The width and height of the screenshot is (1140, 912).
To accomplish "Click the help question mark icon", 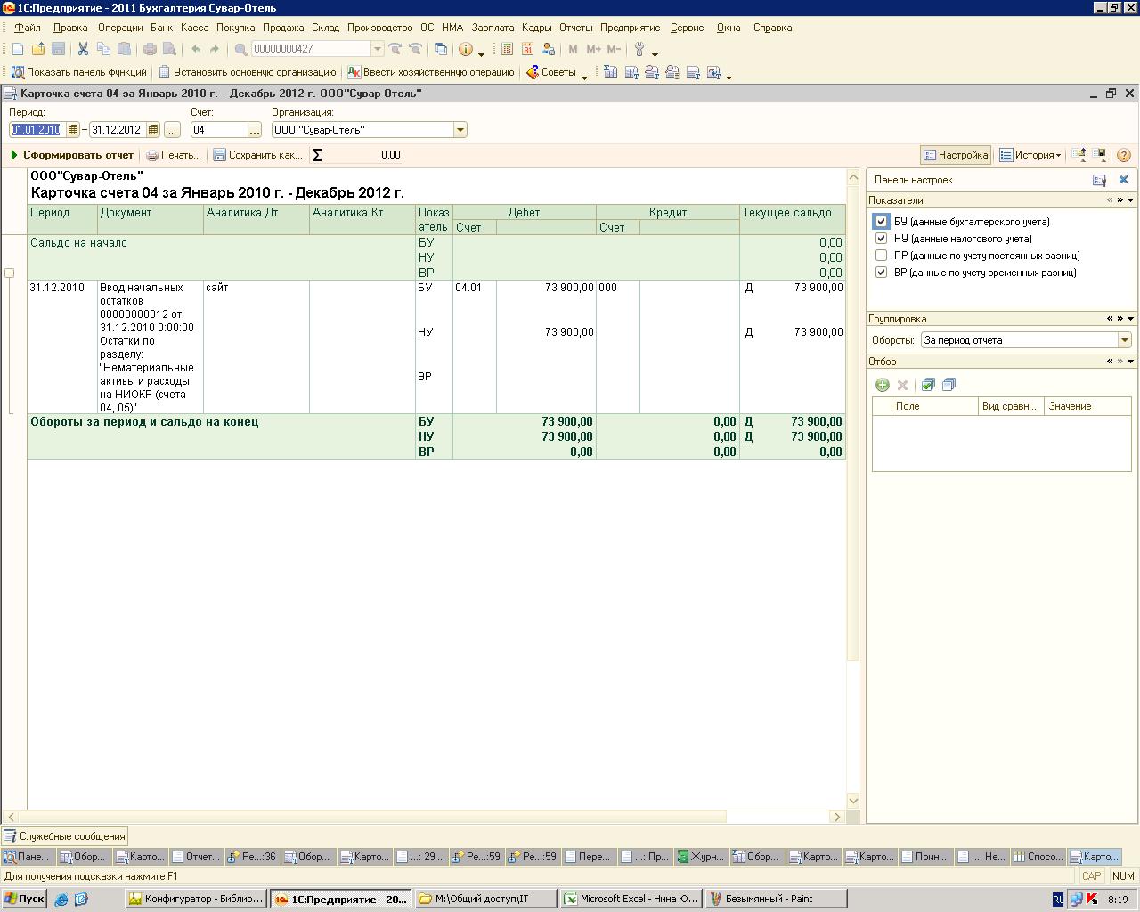I will 1123,155.
